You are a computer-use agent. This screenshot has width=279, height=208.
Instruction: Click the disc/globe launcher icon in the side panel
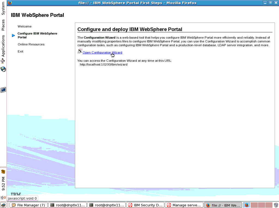pos(3,69)
